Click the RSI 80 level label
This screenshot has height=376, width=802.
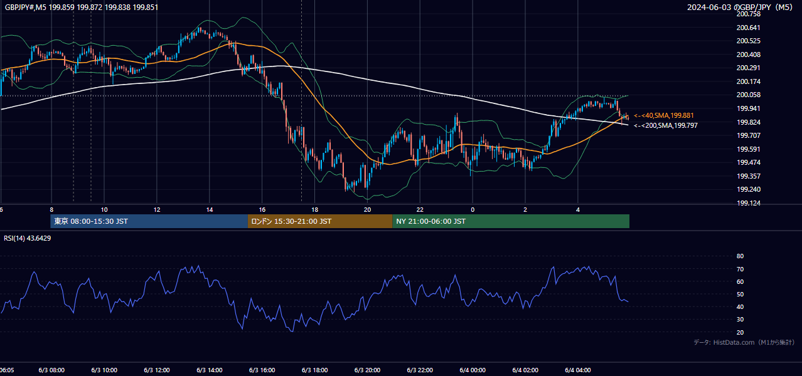coord(740,256)
